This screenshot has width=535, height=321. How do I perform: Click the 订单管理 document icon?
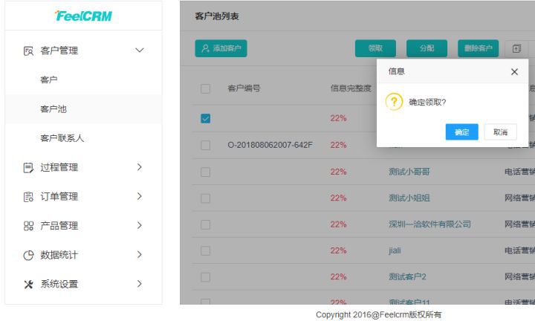pyautogui.click(x=28, y=197)
